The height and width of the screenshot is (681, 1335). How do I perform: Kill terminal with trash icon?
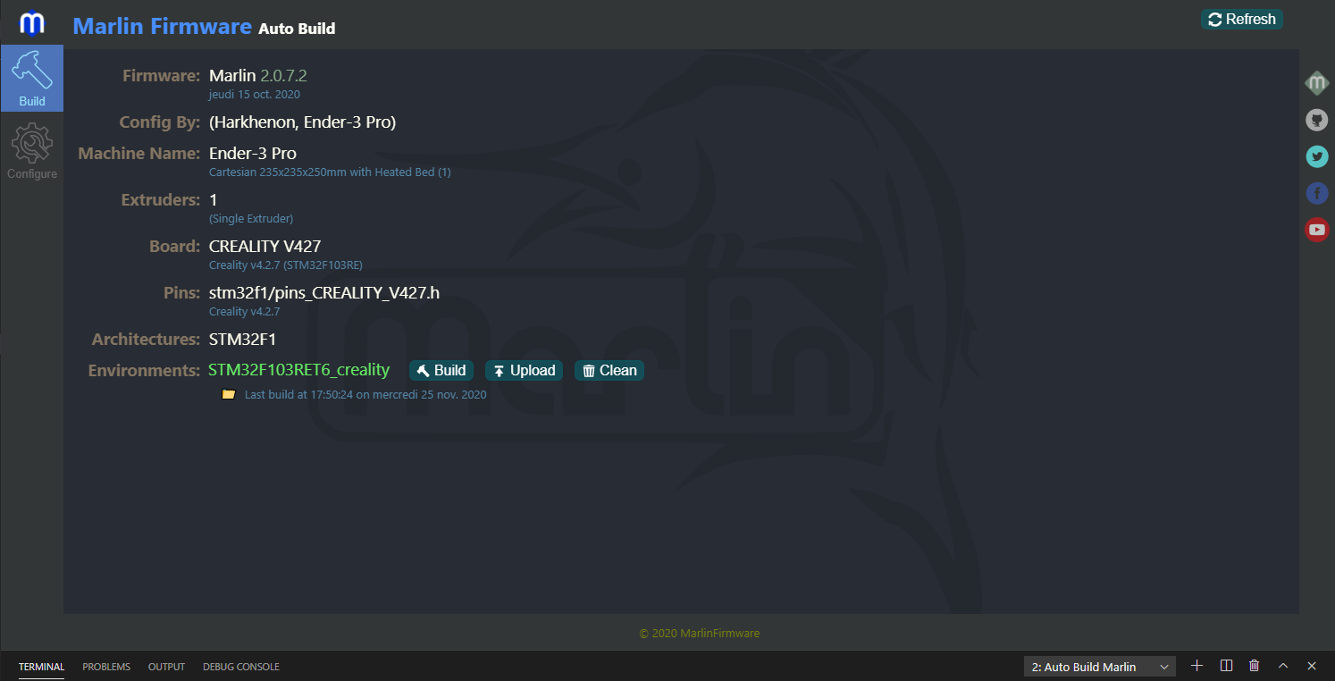[x=1255, y=666]
